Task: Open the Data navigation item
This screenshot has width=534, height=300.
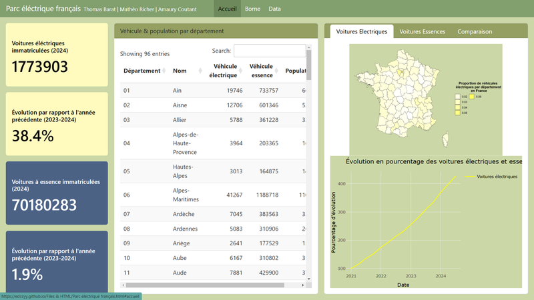Action: click(274, 9)
